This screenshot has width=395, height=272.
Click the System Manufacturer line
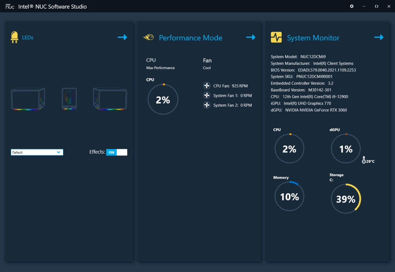(312, 63)
